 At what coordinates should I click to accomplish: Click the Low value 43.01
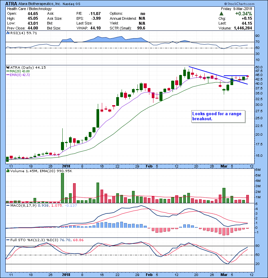(33, 23)
